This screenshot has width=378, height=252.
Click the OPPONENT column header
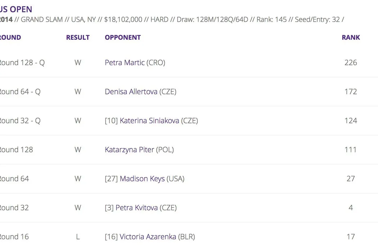[123, 37]
